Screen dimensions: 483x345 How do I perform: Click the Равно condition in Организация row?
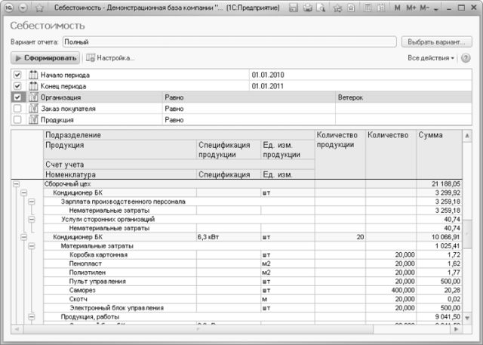(x=174, y=97)
